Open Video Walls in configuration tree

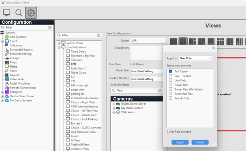pos(17,79)
